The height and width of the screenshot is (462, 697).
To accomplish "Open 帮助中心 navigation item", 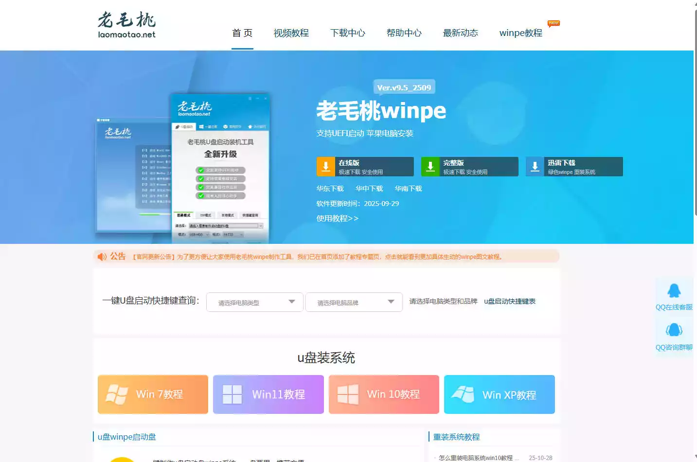I will pos(404,33).
